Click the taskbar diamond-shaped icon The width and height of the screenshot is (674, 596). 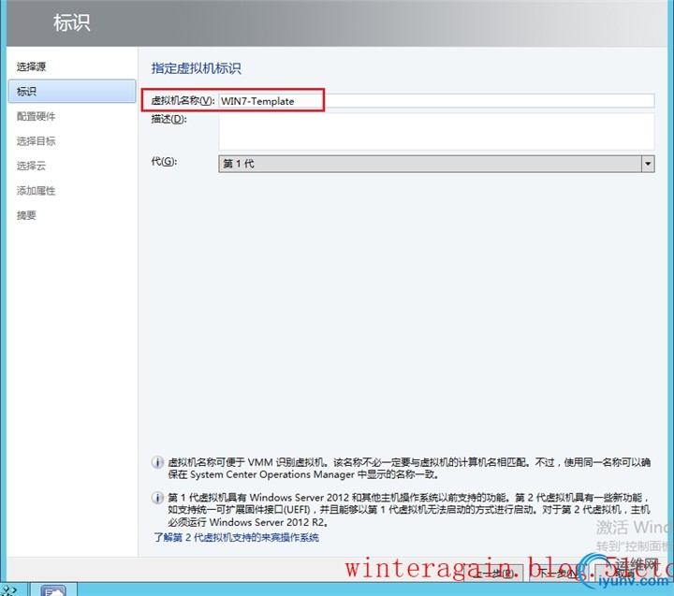[8, 590]
